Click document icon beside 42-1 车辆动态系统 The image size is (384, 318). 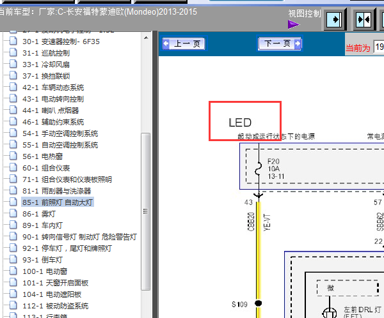click(13, 87)
